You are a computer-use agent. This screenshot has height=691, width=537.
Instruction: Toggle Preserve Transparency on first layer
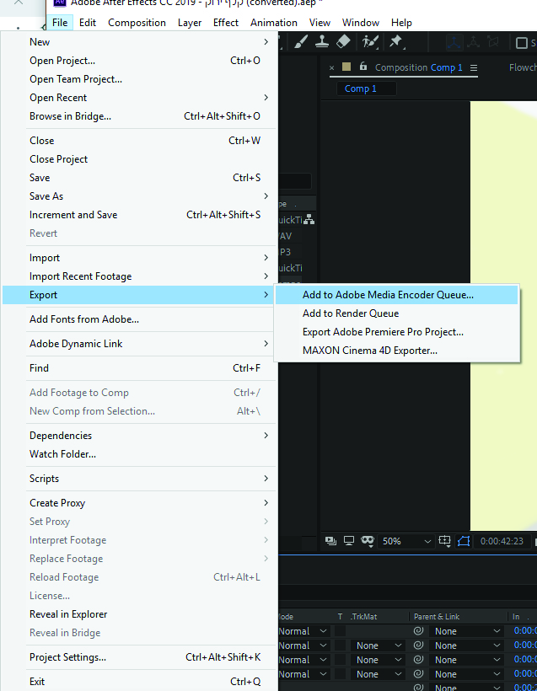(x=340, y=631)
